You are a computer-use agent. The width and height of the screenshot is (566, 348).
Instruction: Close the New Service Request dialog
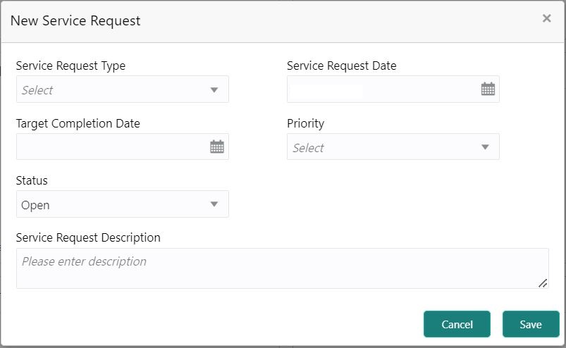tap(546, 19)
